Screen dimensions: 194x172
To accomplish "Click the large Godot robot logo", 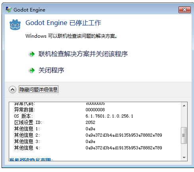I will tap(15, 25).
